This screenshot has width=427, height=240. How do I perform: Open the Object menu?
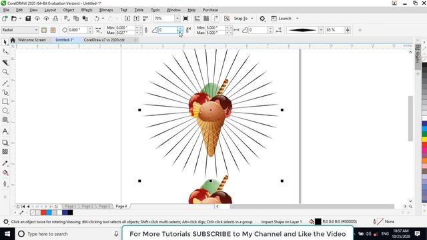(x=69, y=10)
